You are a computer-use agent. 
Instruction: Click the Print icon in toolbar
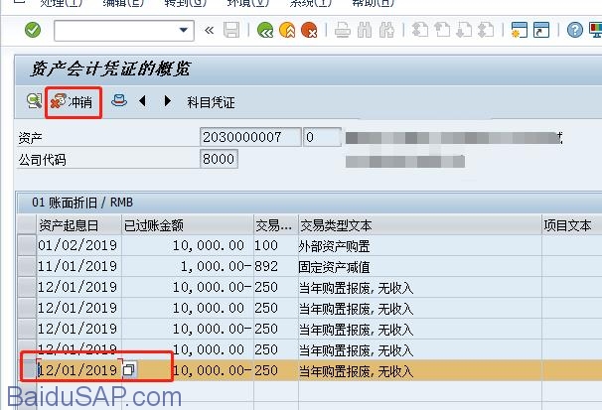342,30
